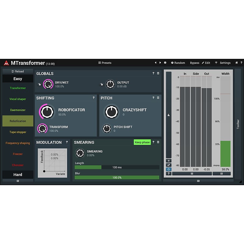Enable Keep phase in Smearing panel
The height and width of the screenshot is (244, 244).
(142, 142)
